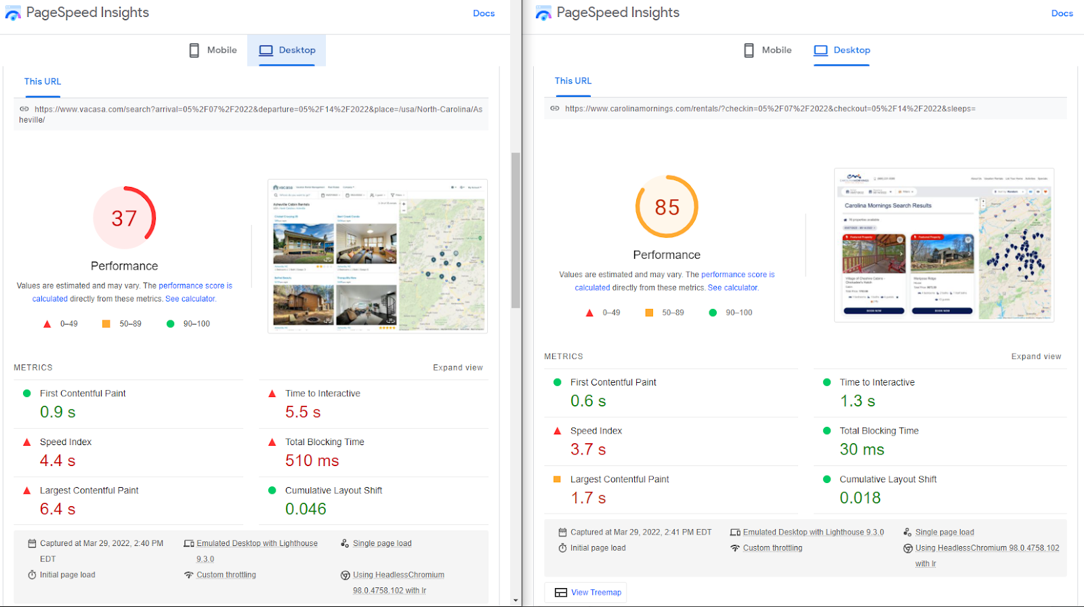1084x607 pixels.
Task: Click the 85 performance score gauge
Action: (x=667, y=207)
